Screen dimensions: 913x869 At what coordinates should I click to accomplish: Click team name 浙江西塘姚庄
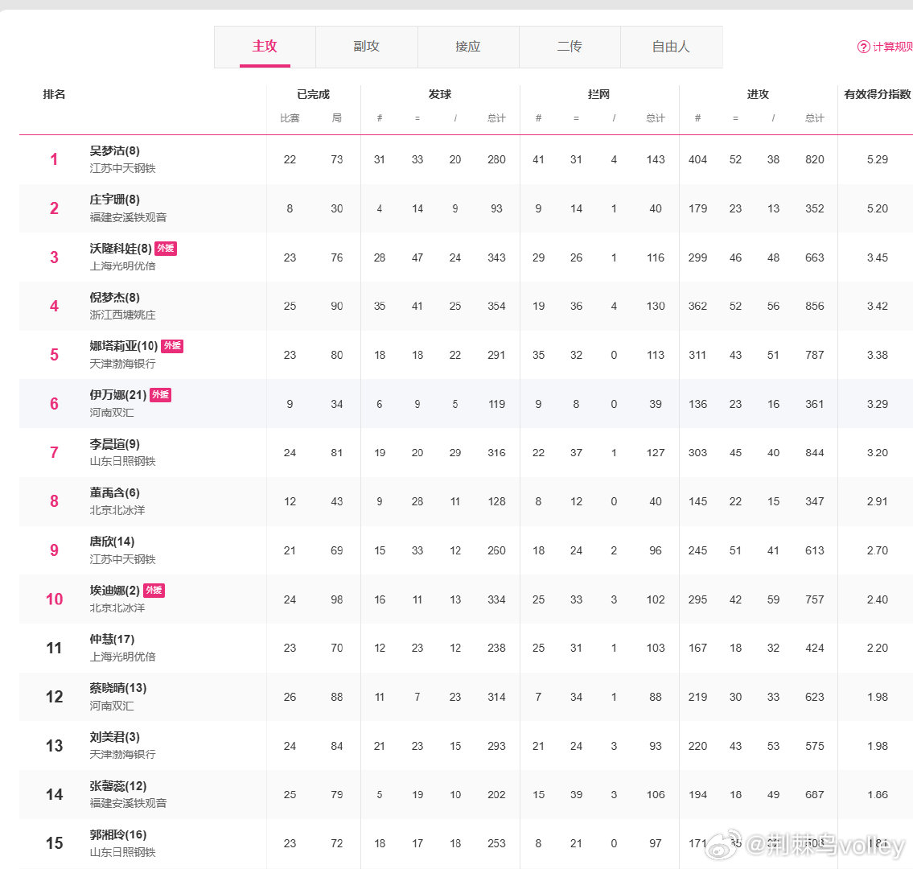click(122, 315)
